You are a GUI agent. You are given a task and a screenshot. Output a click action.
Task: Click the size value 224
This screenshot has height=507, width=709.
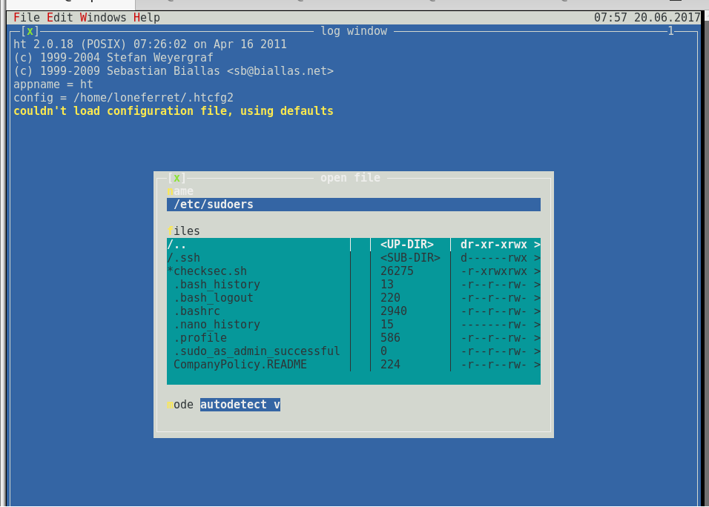pyautogui.click(x=390, y=365)
